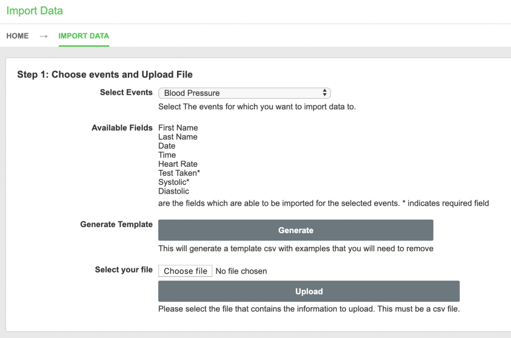Viewport: 511px width, 338px height.
Task: Click the 'Select Events' label
Action: click(126, 92)
